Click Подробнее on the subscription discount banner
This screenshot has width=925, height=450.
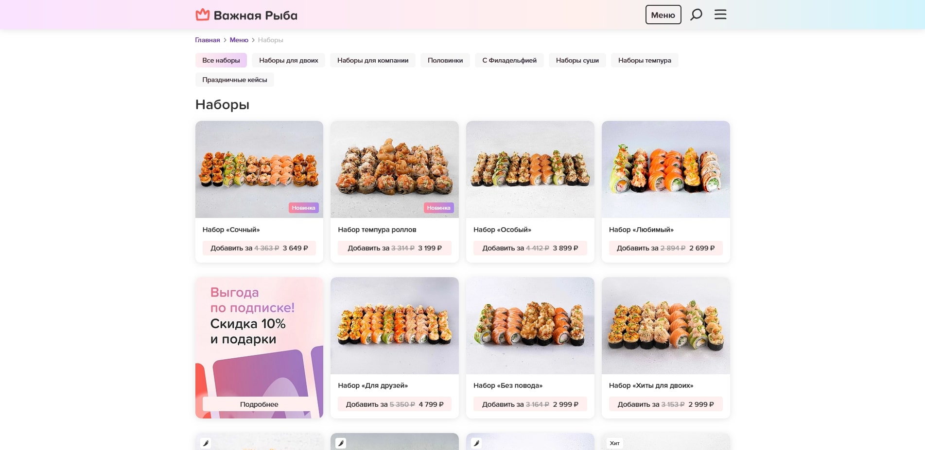259,404
